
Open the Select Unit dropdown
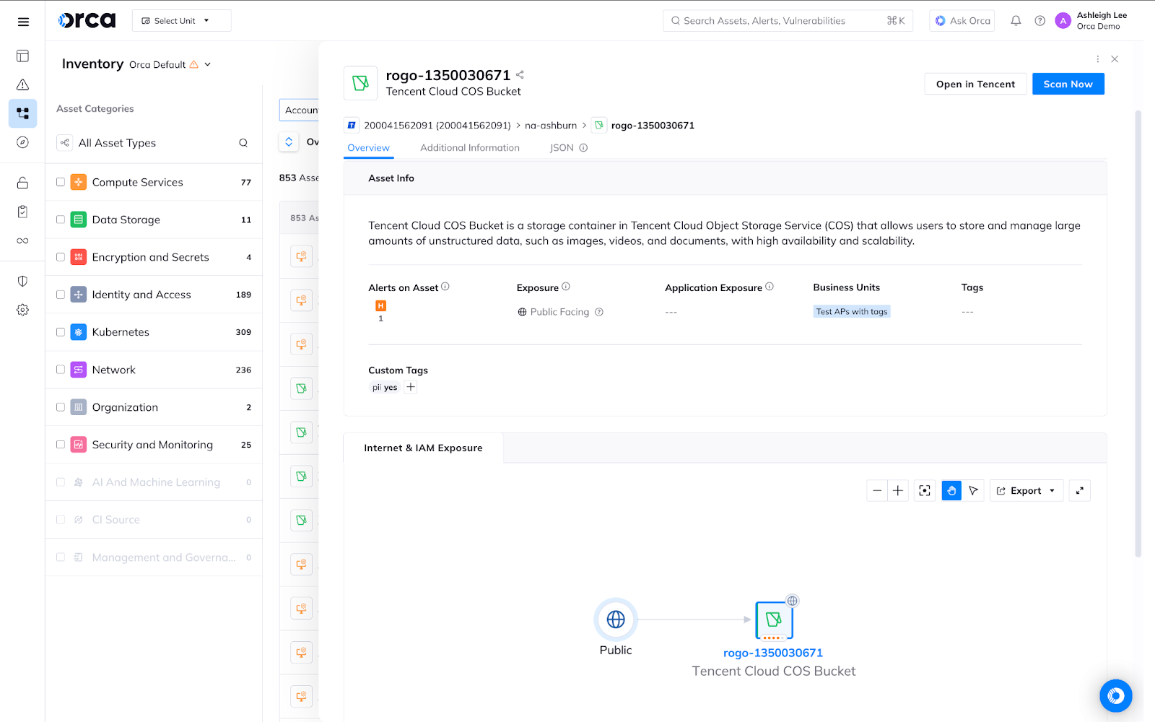[181, 21]
